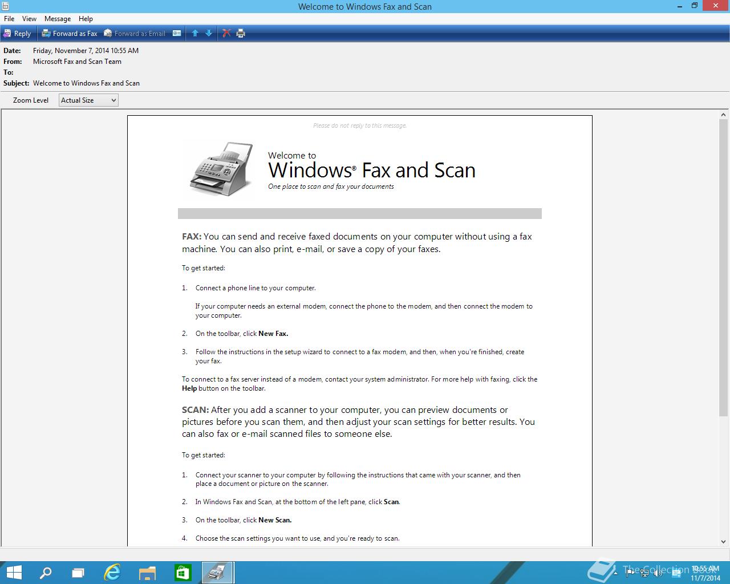
Task: Click sender "Microsoft Fax and Scan Team"
Action: pos(77,62)
